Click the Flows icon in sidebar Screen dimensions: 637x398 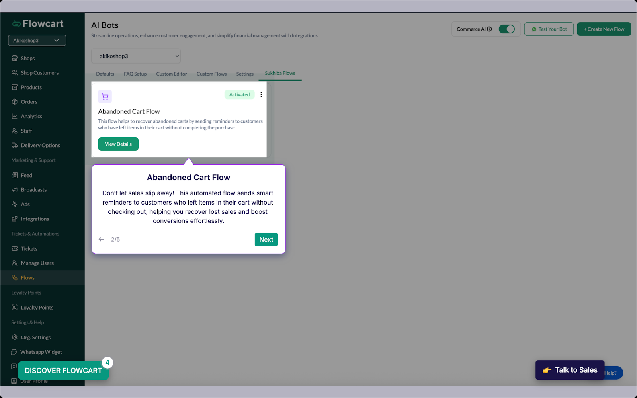click(14, 278)
